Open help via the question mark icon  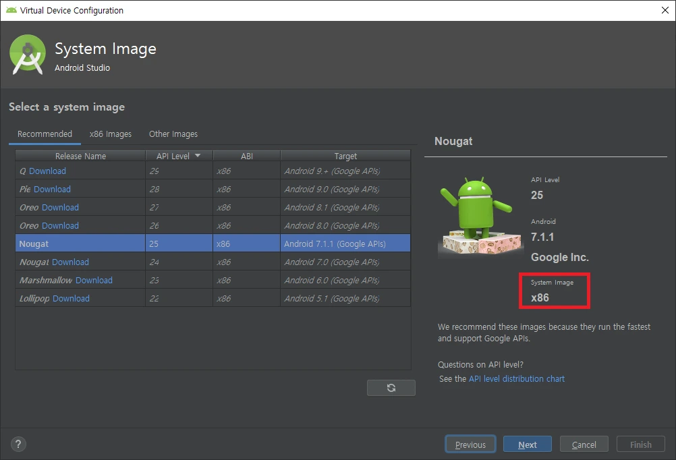(18, 444)
